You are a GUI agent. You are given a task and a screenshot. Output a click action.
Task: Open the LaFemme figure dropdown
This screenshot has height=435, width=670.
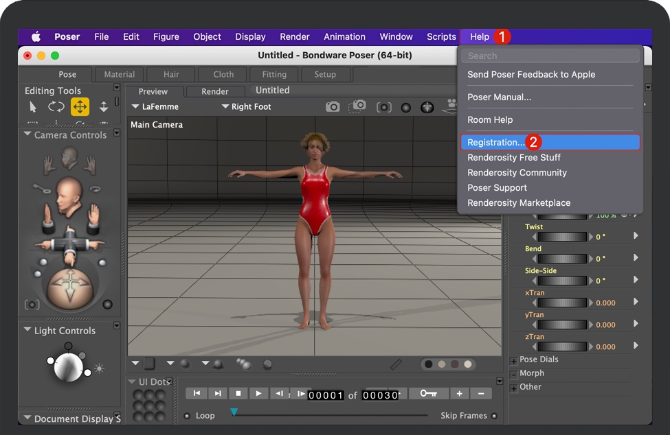click(155, 106)
